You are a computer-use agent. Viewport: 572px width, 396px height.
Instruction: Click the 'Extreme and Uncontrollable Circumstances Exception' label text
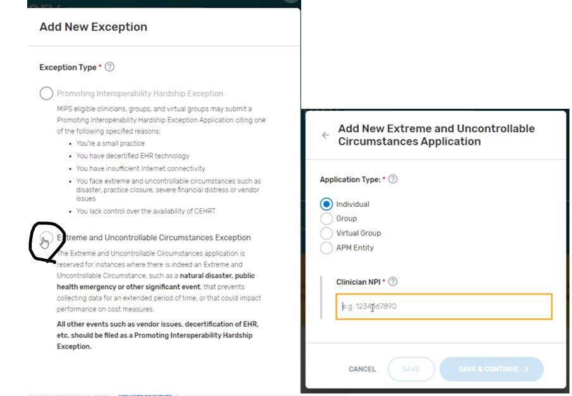154,237
